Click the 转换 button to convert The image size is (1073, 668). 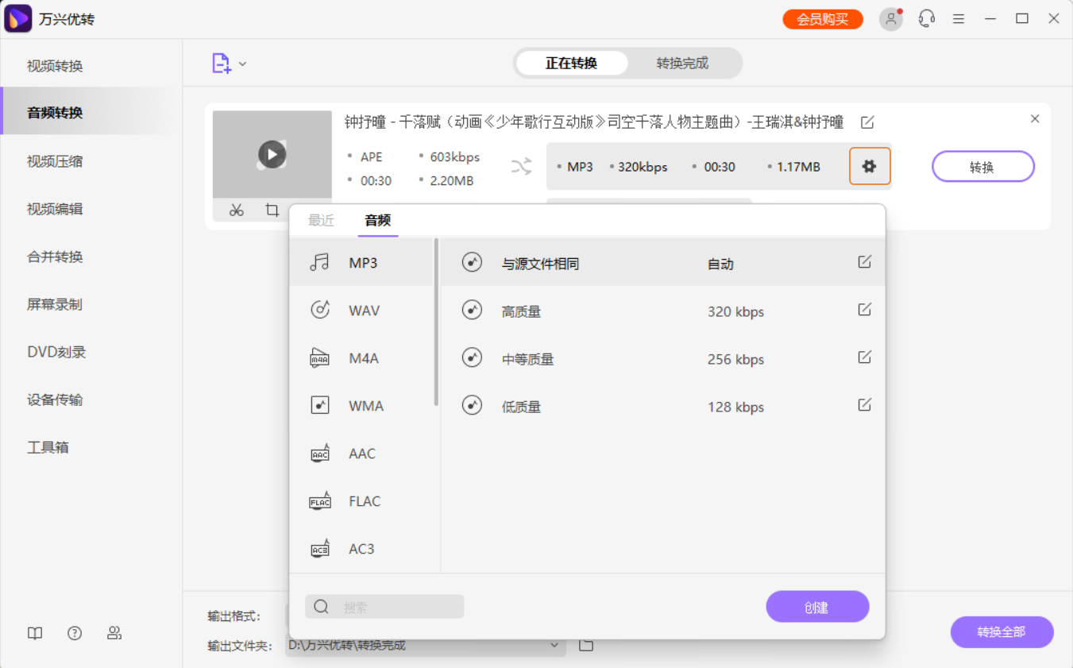982,166
